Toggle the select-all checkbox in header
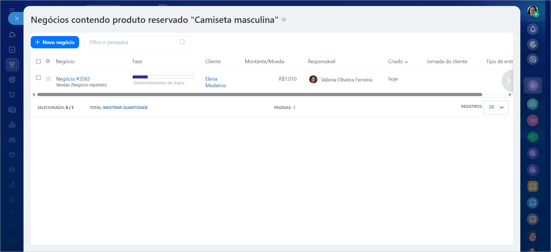Viewport: 551px width, 252px height. [x=38, y=61]
